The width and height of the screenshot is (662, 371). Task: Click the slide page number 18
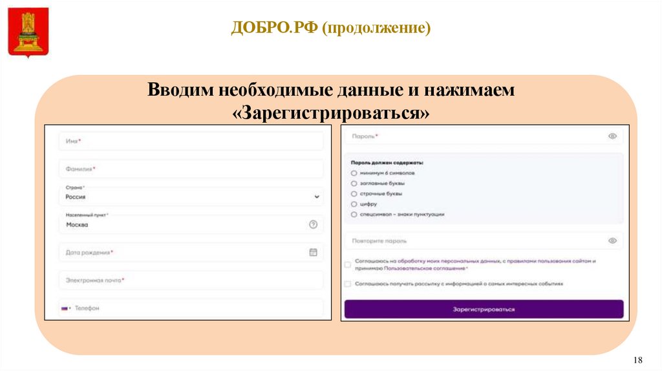click(x=637, y=360)
